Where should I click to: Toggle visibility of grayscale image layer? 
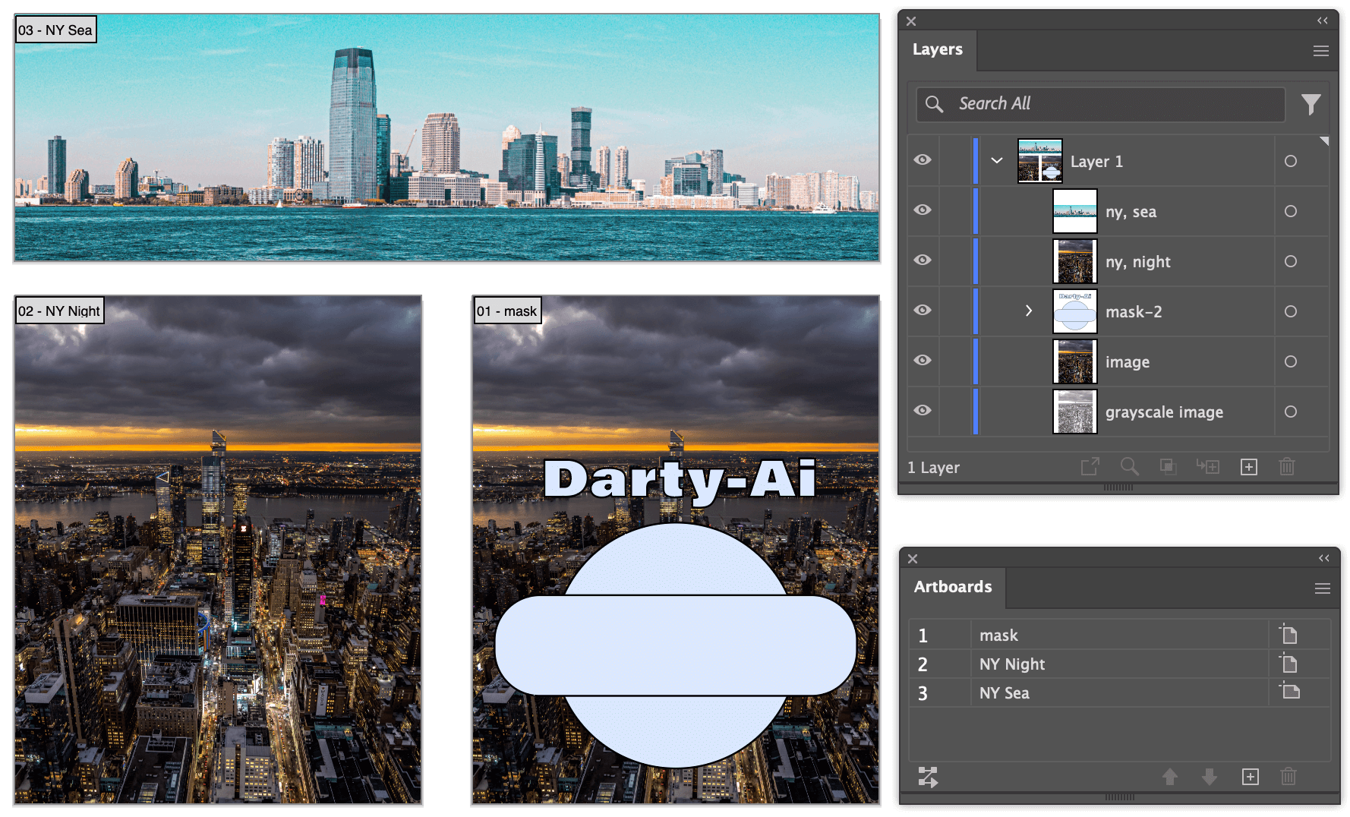[x=923, y=411]
